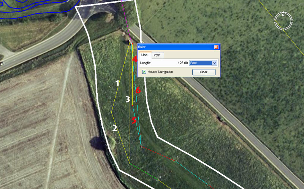This screenshot has height=189, width=304.
Task: Switch to the Path tab in Ruler
Action: [157, 55]
